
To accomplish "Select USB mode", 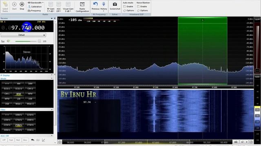I will (30, 99).
